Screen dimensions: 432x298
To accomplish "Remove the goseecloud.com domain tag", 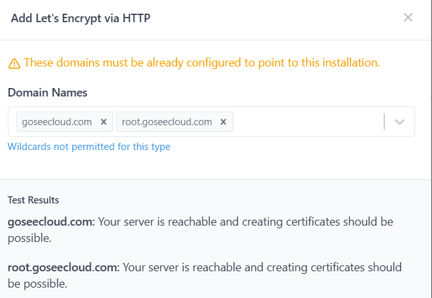I will pyautogui.click(x=103, y=122).
